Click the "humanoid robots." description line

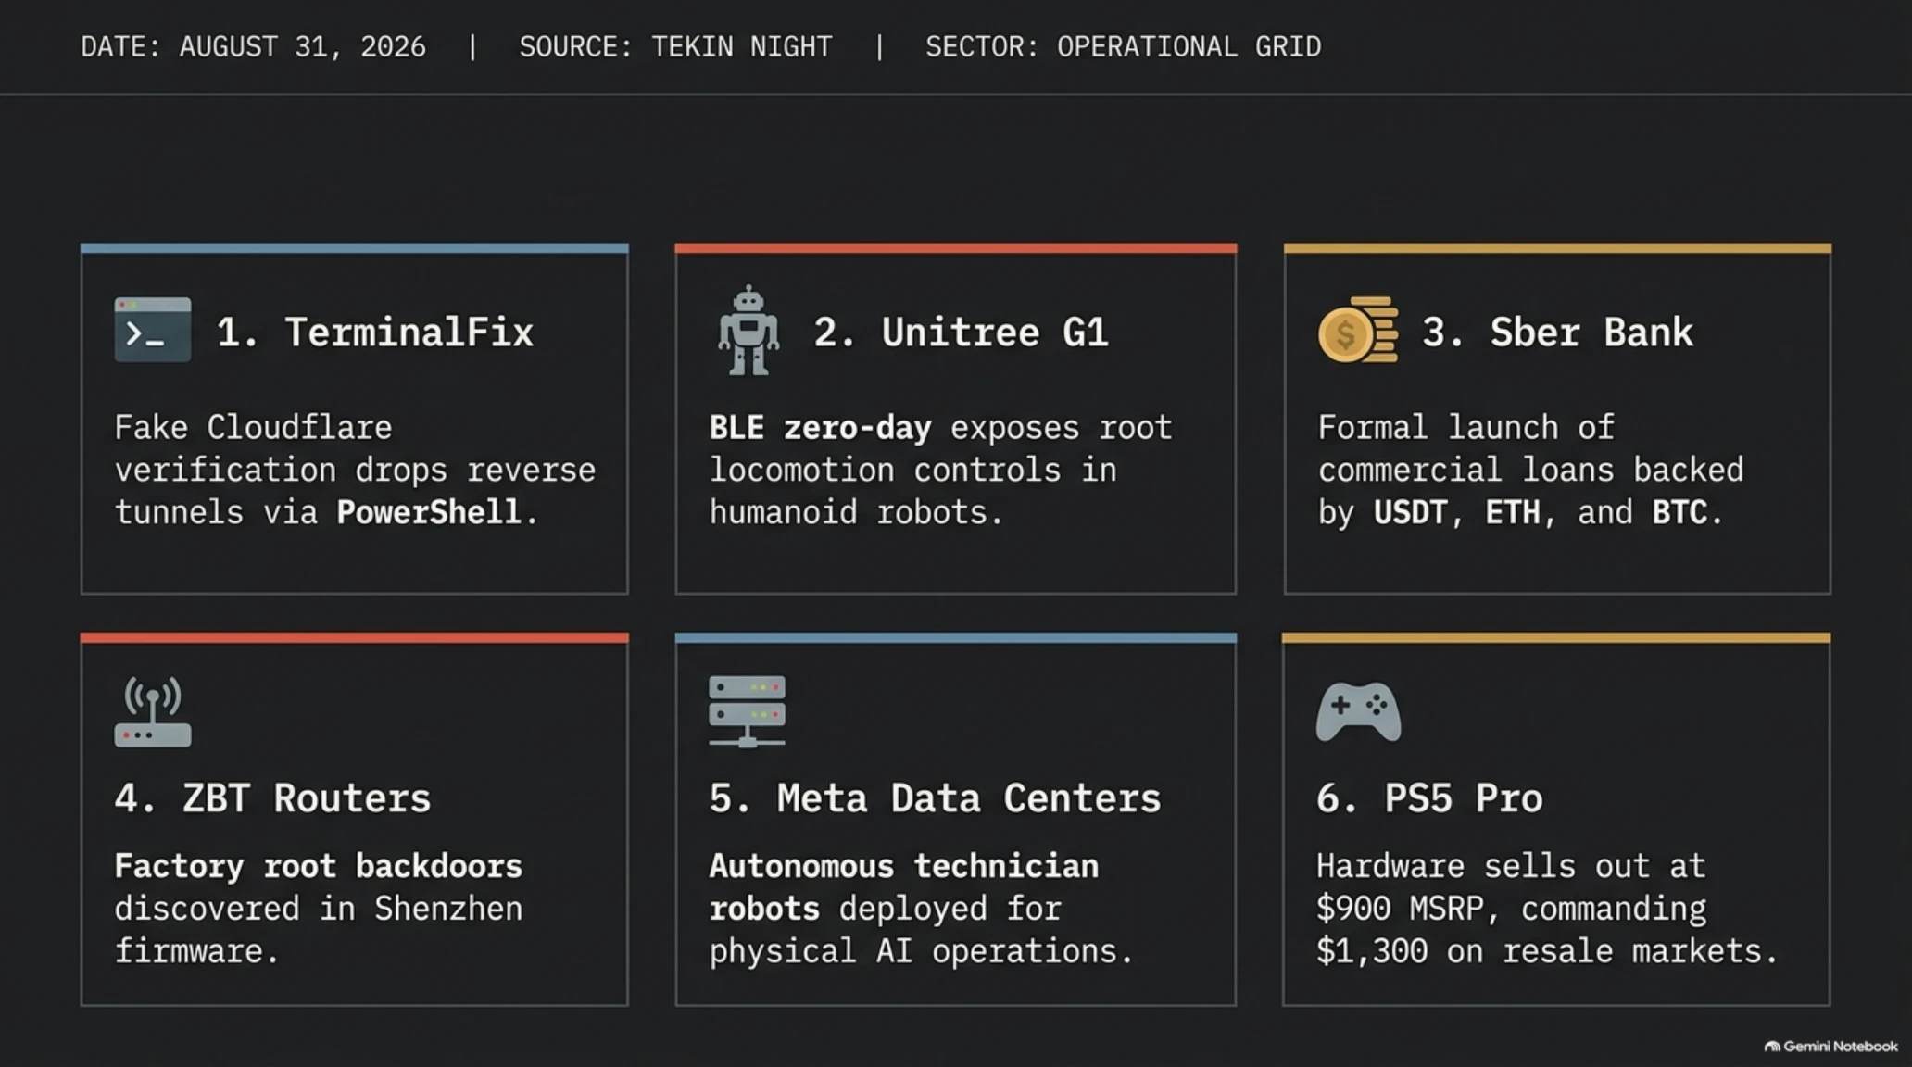click(x=856, y=512)
